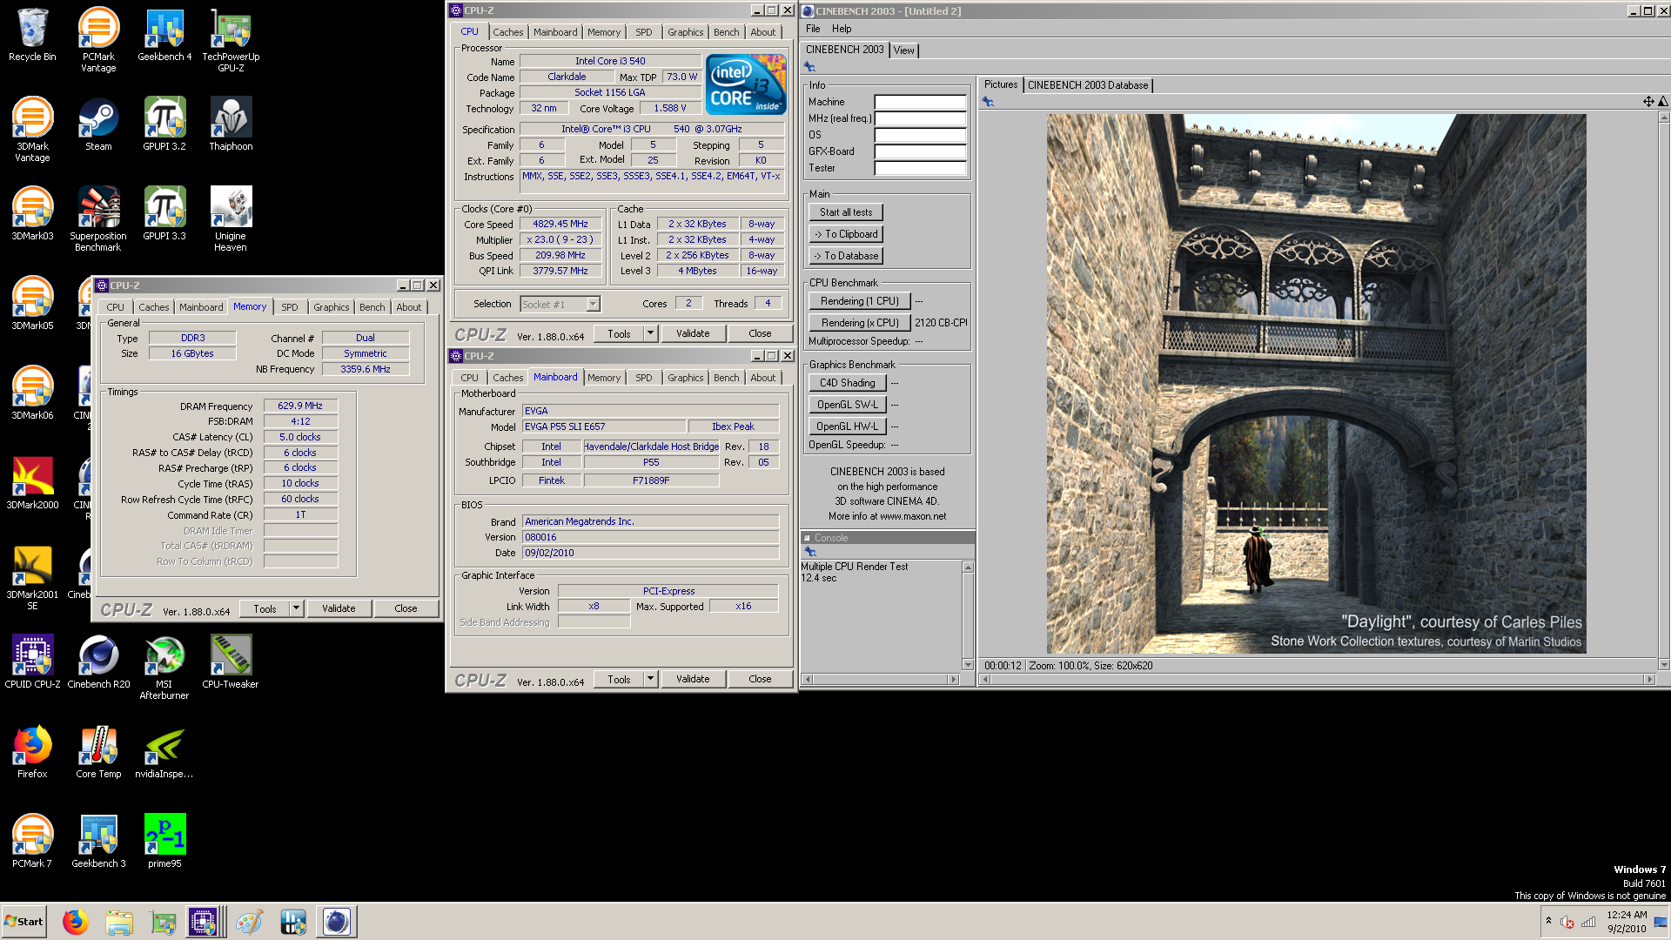1671x940 pixels.
Task: Launch TechPowerUp GPU-Z shortcut
Action: (x=231, y=40)
